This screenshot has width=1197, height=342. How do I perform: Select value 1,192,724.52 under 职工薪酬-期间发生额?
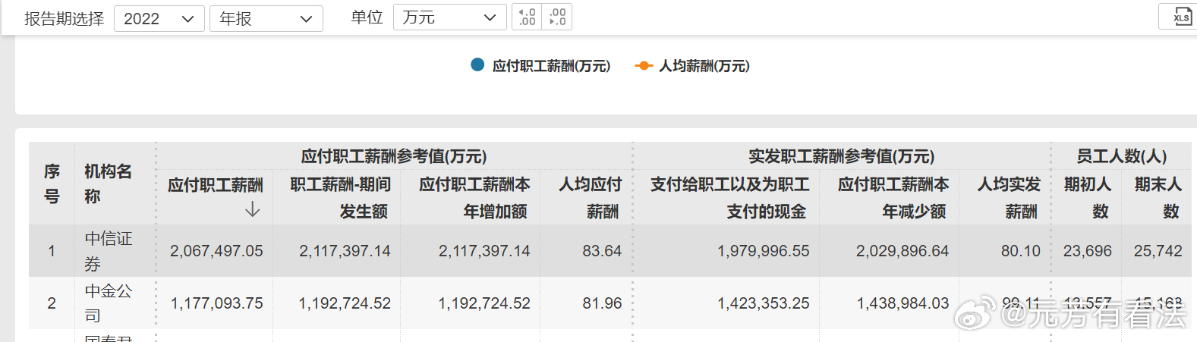pyautogui.click(x=345, y=303)
